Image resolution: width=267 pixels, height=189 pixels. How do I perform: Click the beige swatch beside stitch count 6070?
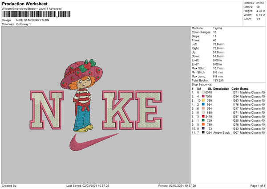click(203, 92)
